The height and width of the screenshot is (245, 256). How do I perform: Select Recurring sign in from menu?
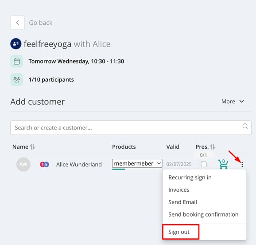(190, 178)
